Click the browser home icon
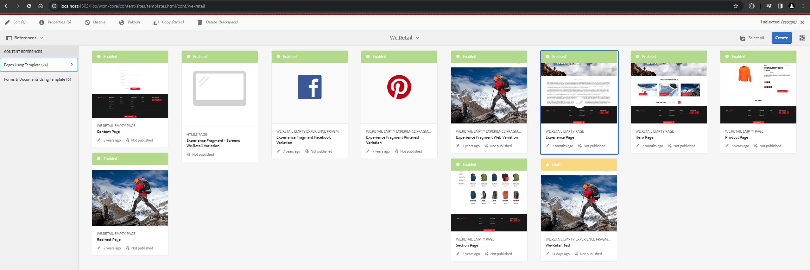810x270 pixels. tap(41, 6)
